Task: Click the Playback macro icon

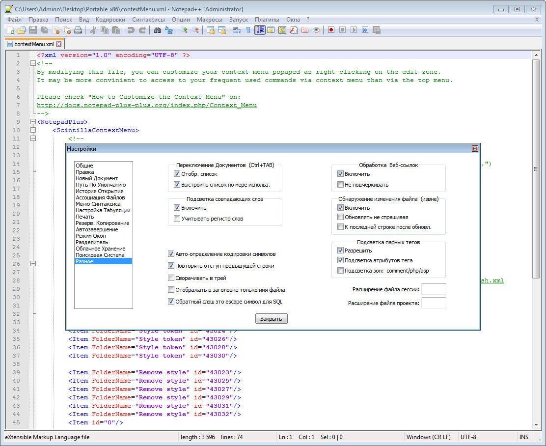Action: 354,30
